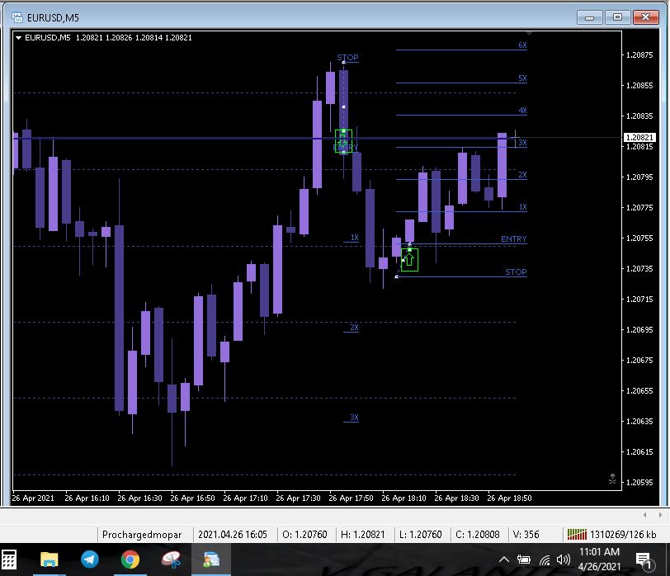The height and width of the screenshot is (576, 670).
Task: Click the battery power tray icon
Action: 523,559
